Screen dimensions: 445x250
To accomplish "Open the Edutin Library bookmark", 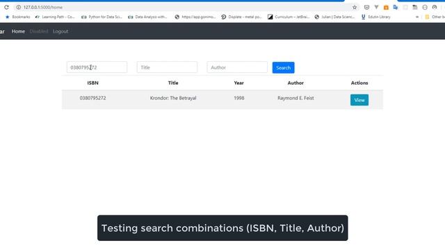I will pyautogui.click(x=375, y=17).
